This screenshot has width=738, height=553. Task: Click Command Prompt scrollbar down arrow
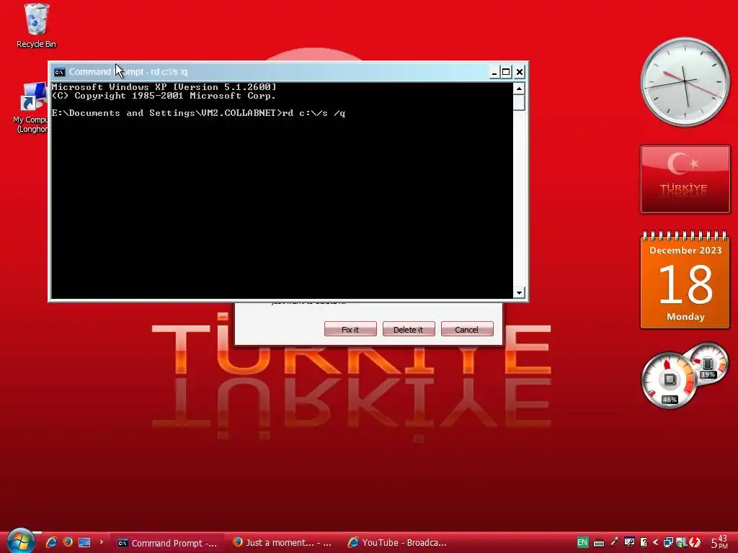coord(519,292)
